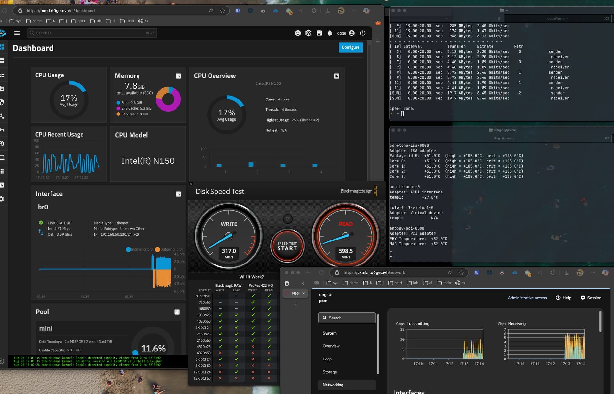Viewport: 614px width, 394px height.
Task: Select Overview in Cockpit sidebar
Action: 347,346
